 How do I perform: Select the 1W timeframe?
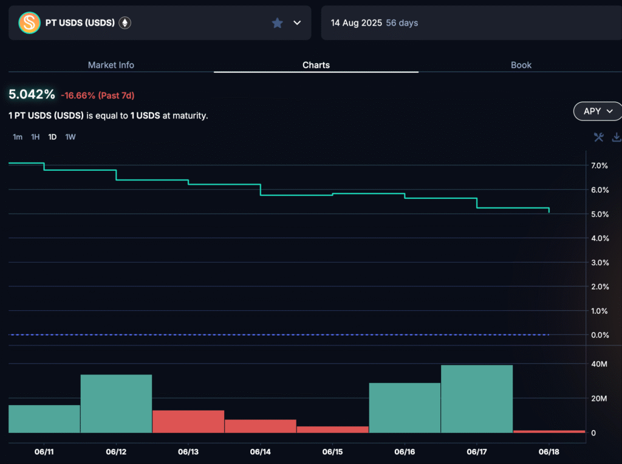[x=70, y=137]
